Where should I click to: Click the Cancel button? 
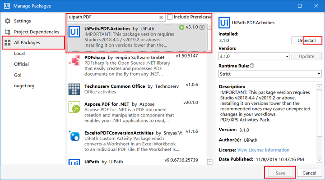[309, 173]
